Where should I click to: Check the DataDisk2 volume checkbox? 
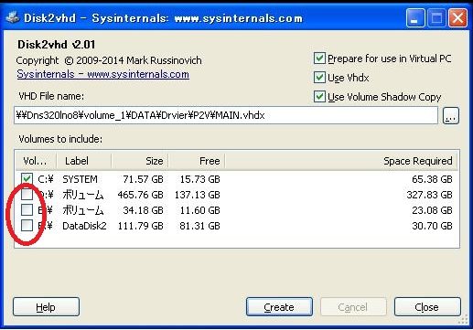(27, 226)
